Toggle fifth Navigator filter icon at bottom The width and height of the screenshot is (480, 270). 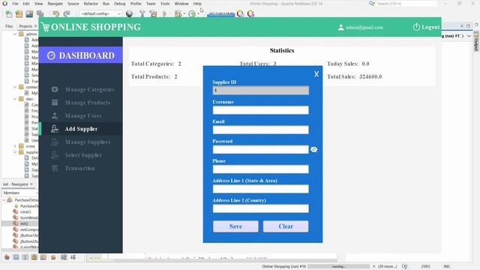pyautogui.click(x=43, y=257)
